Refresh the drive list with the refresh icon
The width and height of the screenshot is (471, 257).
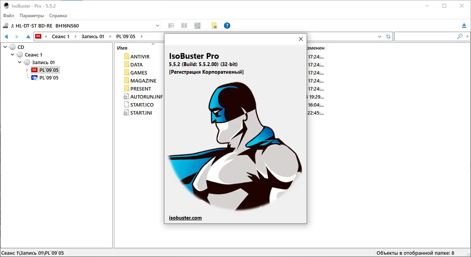(388, 36)
